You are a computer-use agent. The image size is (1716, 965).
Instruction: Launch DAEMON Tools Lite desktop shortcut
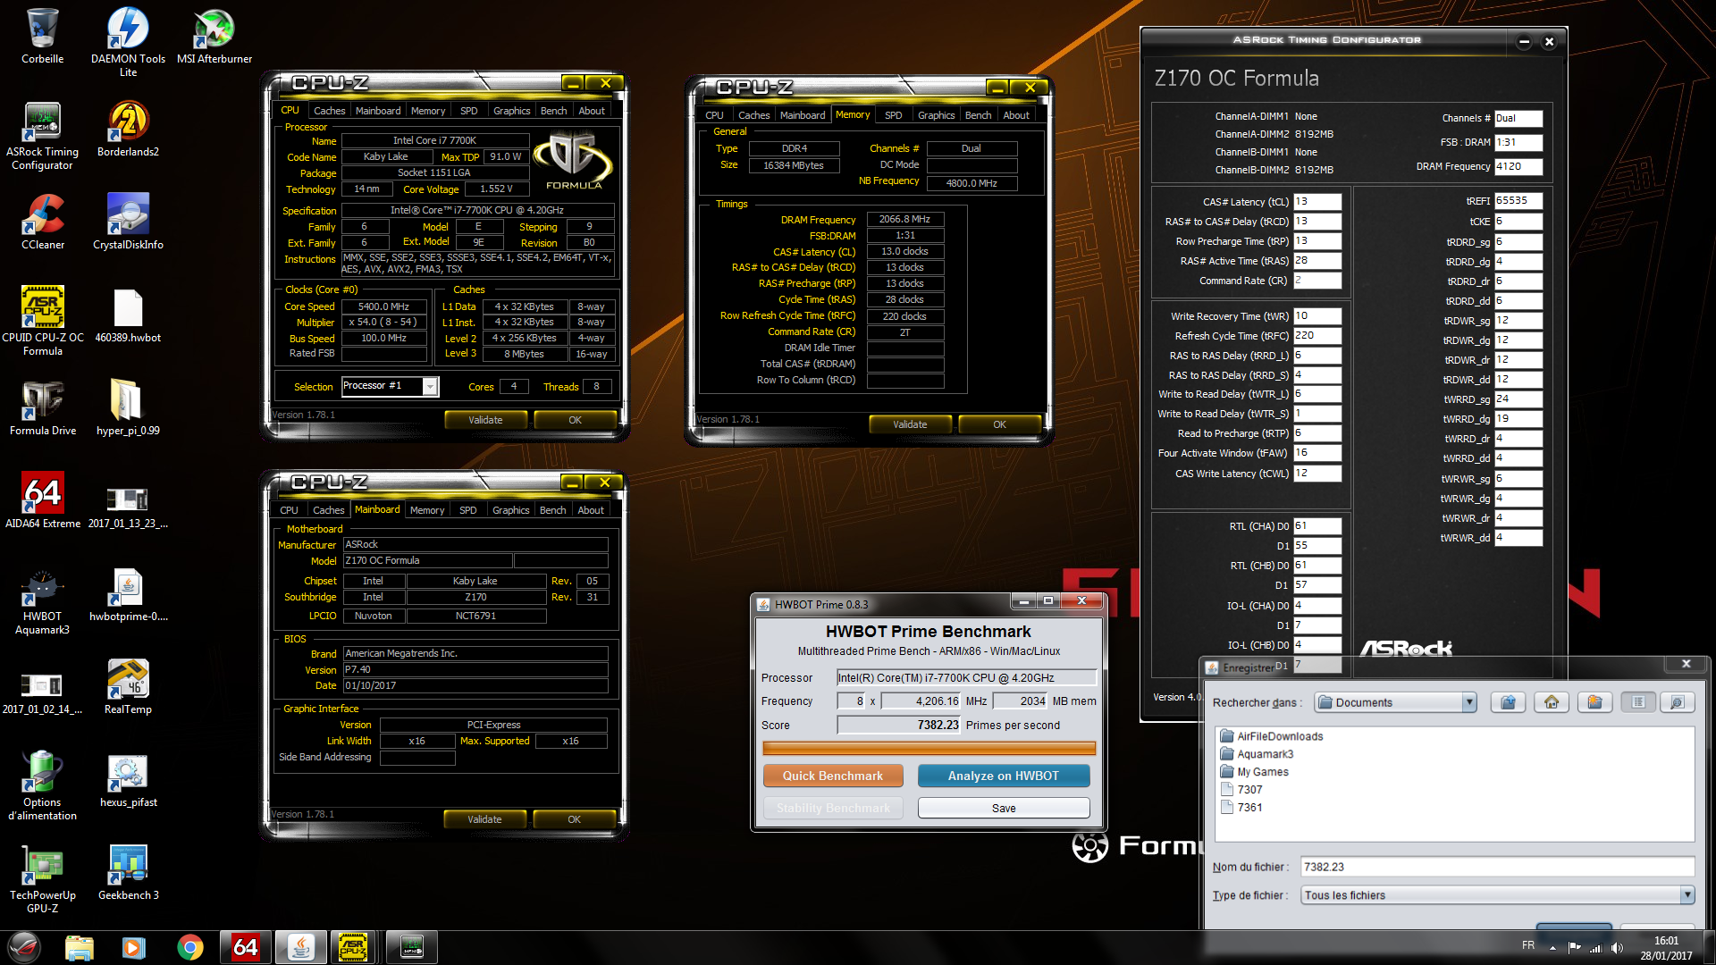[128, 42]
